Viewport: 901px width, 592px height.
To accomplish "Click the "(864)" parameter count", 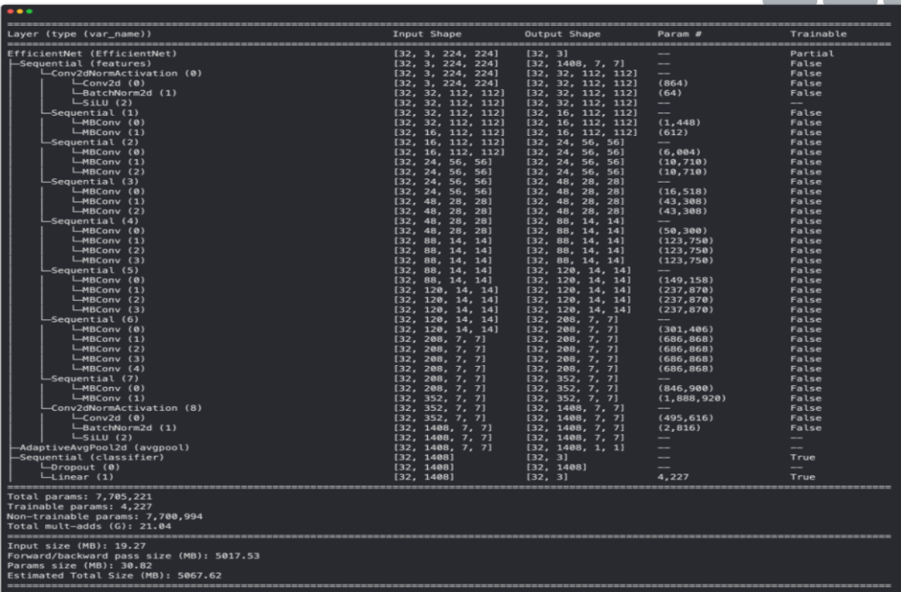I will (x=673, y=83).
